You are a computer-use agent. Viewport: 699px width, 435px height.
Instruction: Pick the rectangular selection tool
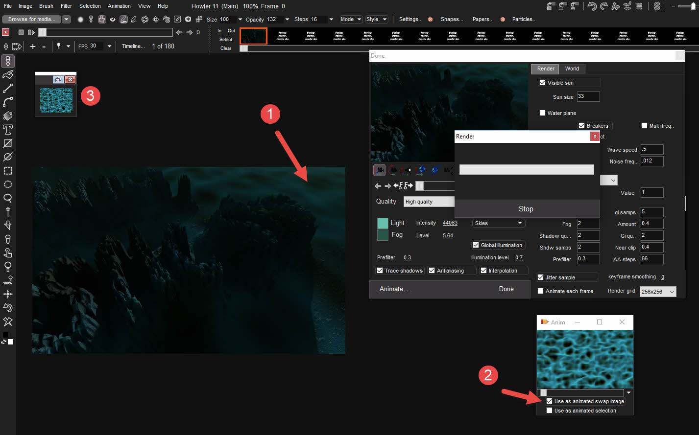pos(8,171)
